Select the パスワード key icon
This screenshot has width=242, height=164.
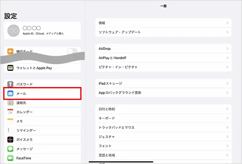(10, 84)
